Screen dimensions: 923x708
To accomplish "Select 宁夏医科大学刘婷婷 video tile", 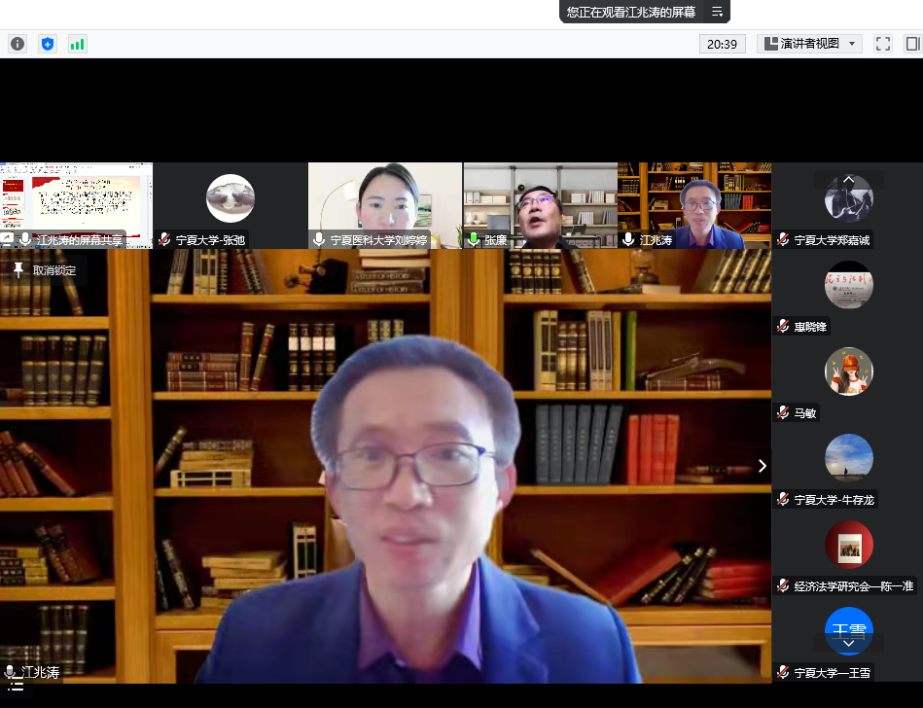I will click(x=384, y=204).
